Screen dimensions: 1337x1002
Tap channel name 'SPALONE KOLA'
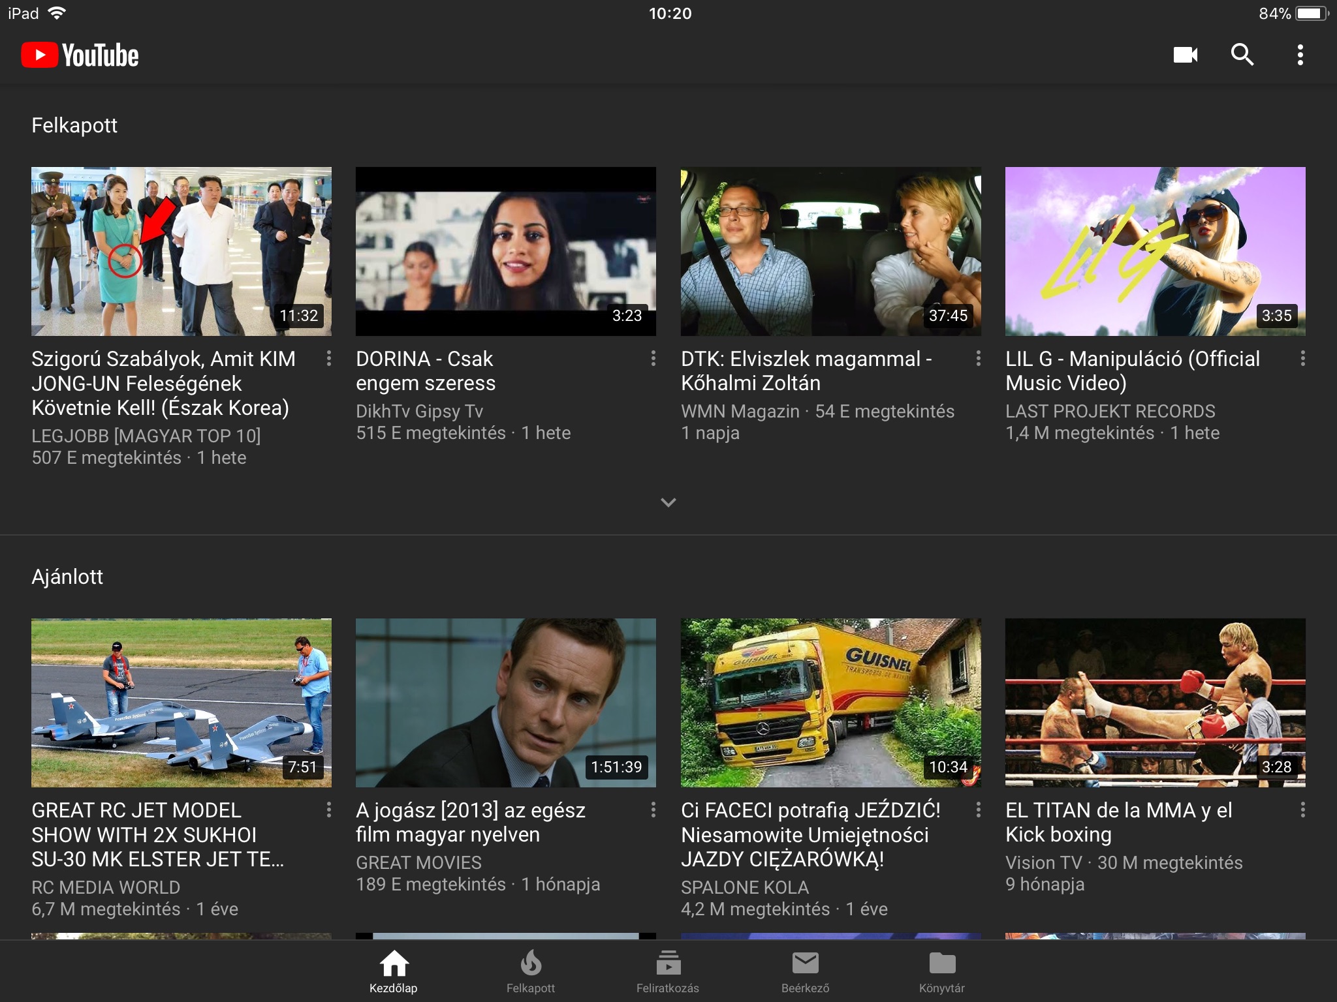745,887
